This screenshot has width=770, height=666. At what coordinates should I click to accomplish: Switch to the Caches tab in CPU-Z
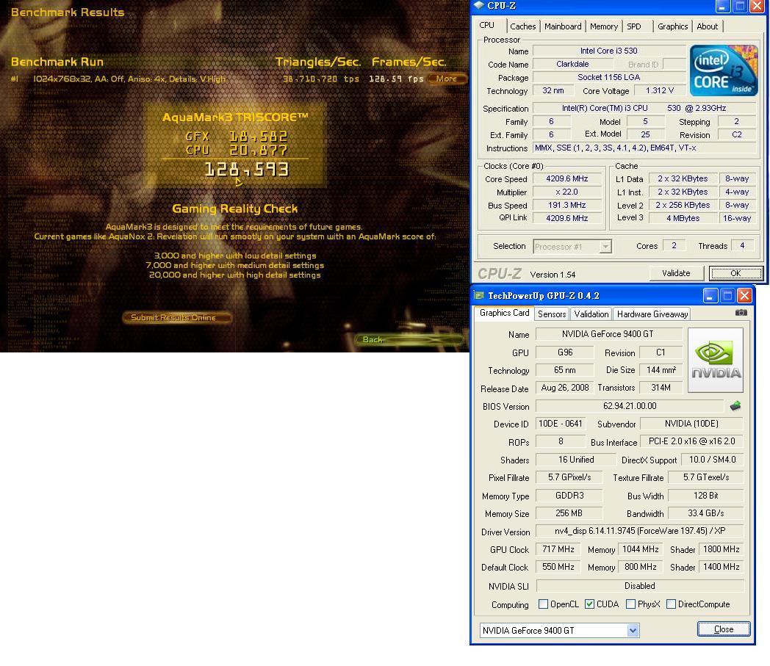[522, 26]
